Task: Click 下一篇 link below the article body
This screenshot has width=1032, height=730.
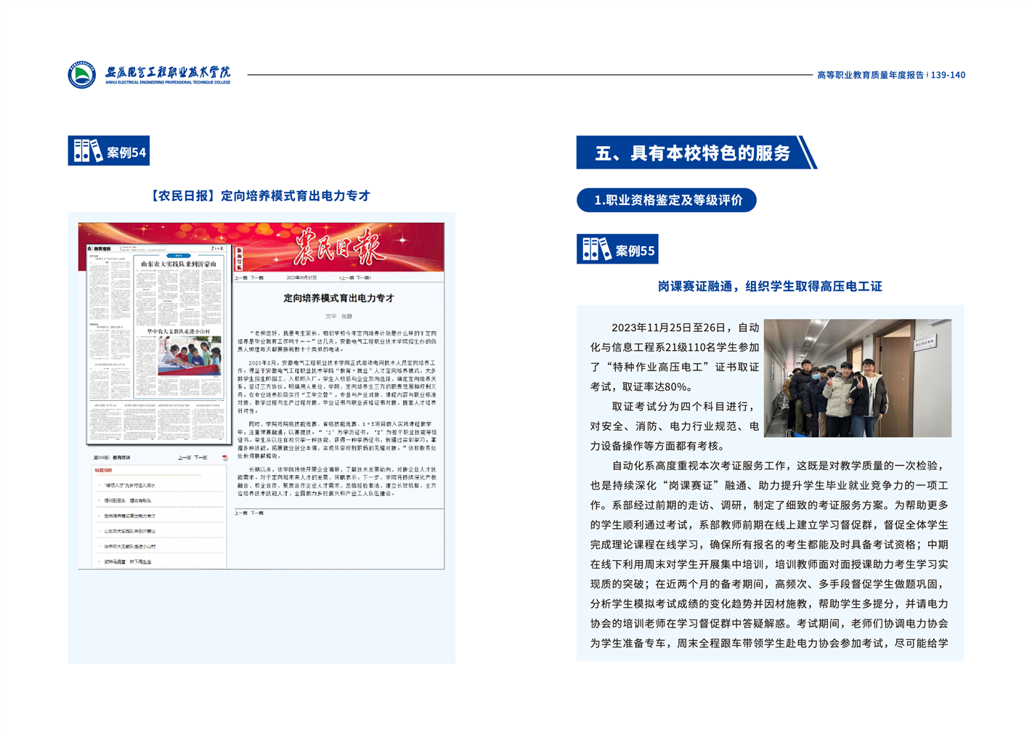Action: click(x=257, y=514)
